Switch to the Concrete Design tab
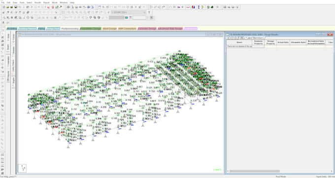This screenshot has width=335, height=178. 147,29
